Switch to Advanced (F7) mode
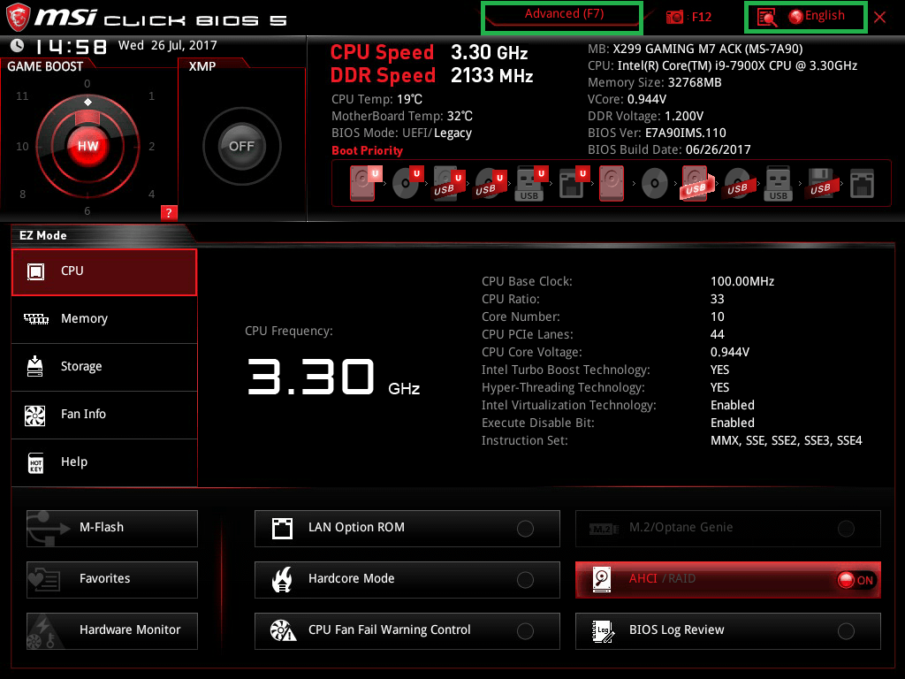This screenshot has width=905, height=679. click(x=562, y=16)
